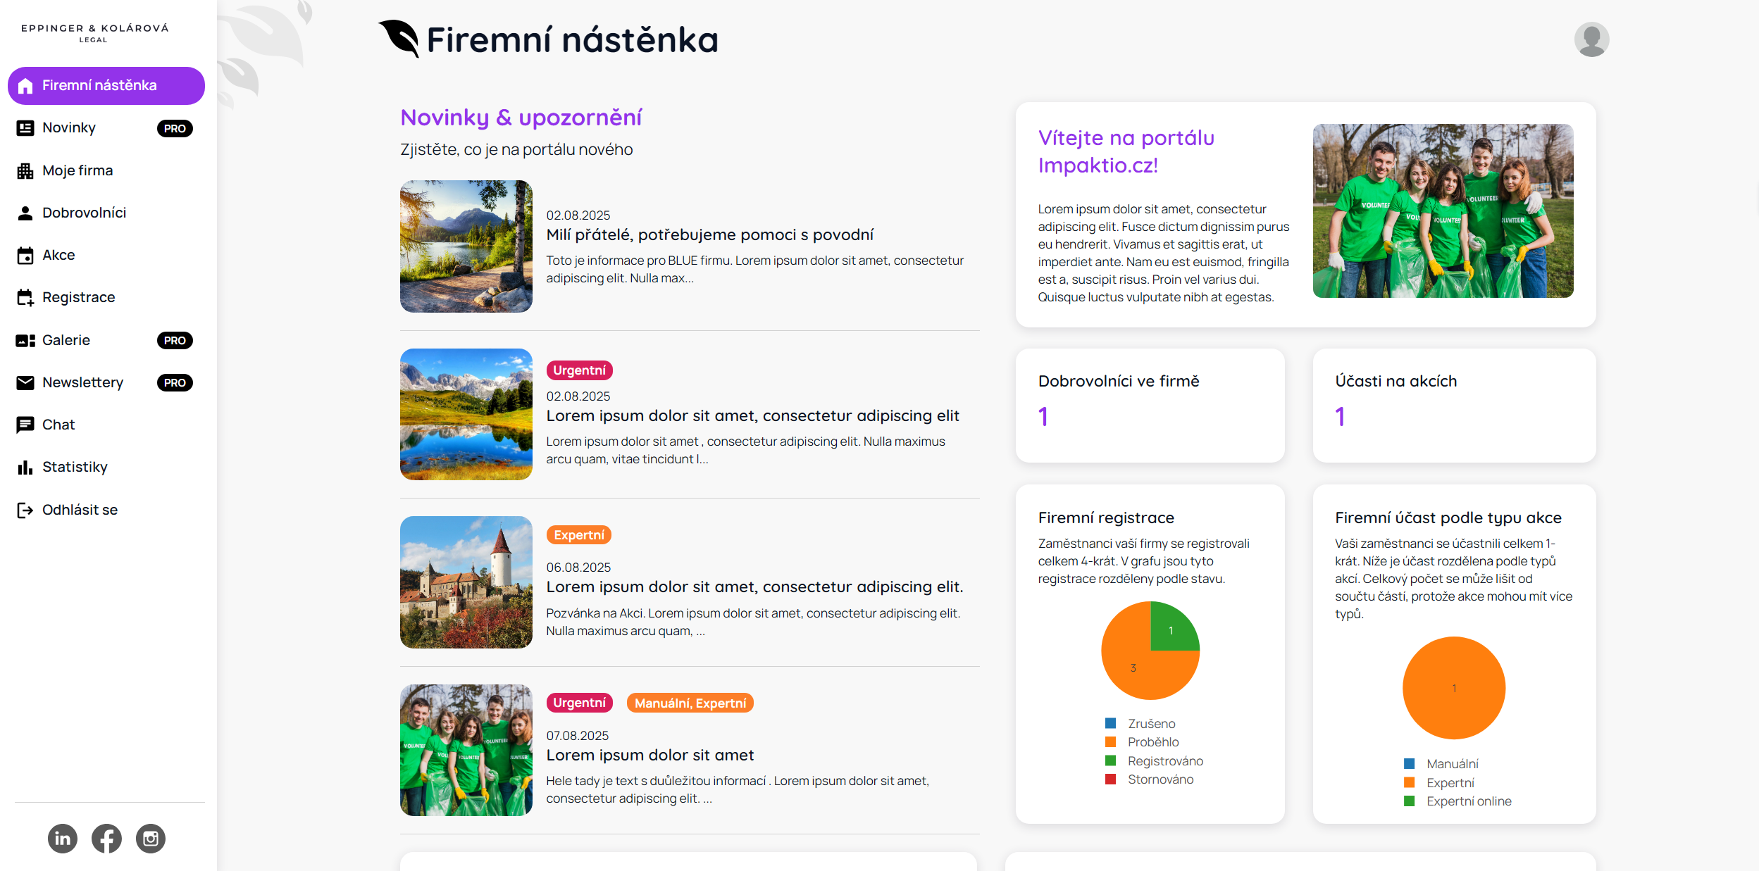Click the castle news thumbnail image
Screen dimensions: 1759x871
[466, 582]
